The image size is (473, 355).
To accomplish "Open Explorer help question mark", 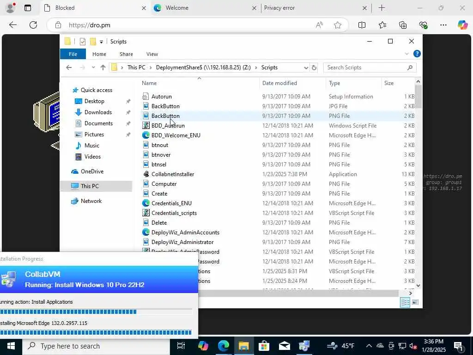I will (x=417, y=54).
